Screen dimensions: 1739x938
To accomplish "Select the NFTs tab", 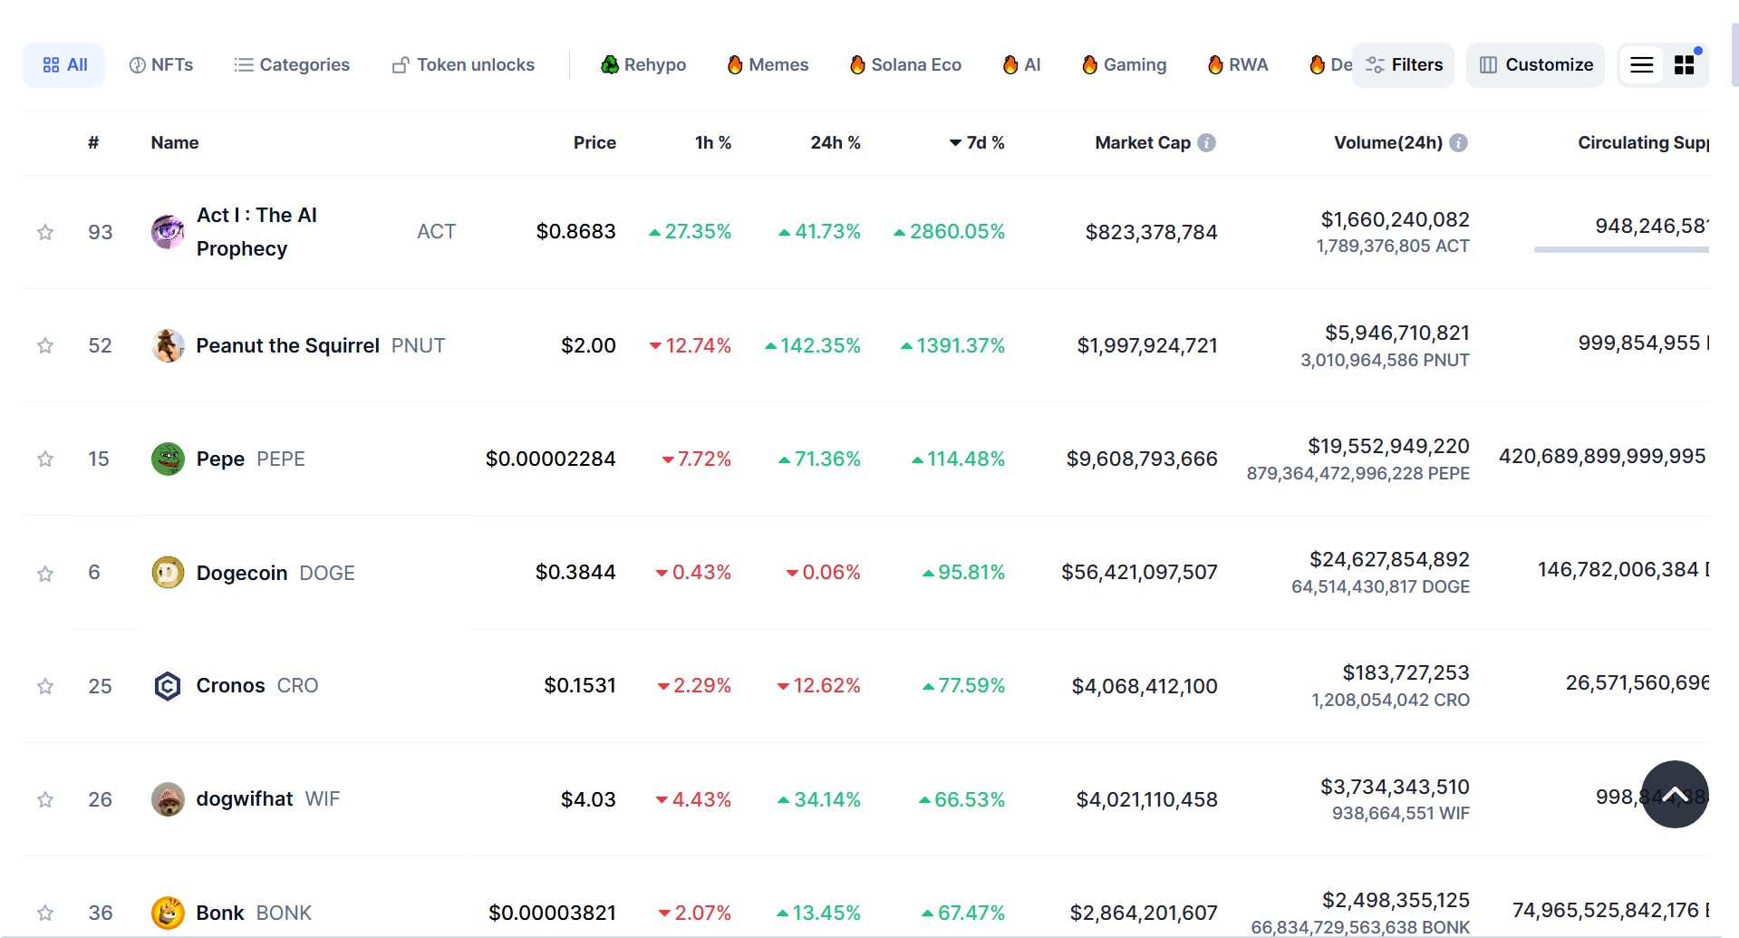I will coord(161,65).
